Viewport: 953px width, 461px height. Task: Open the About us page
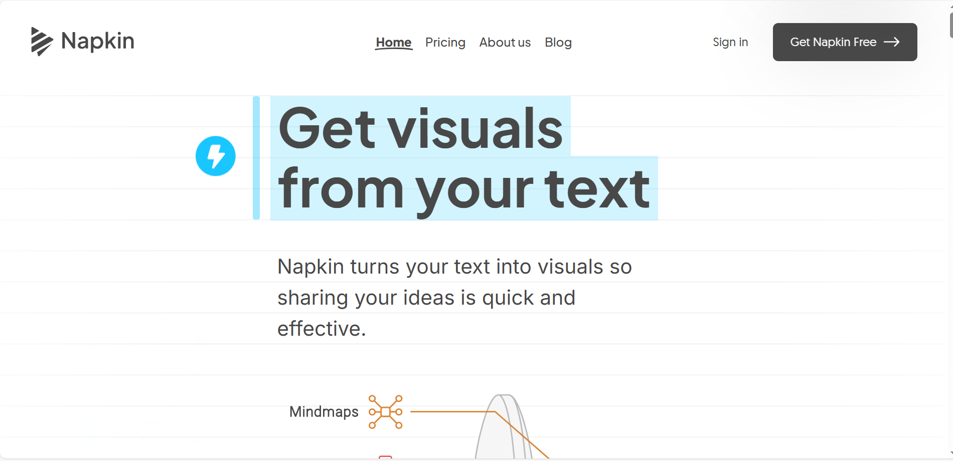(x=505, y=43)
